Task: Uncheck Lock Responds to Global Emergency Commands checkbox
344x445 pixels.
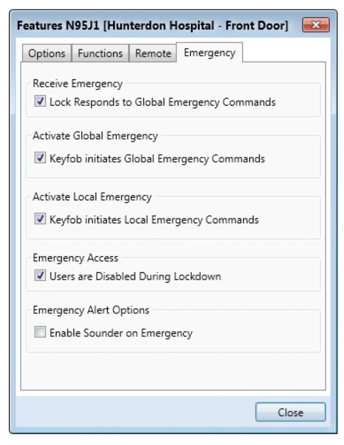Action: [x=40, y=101]
